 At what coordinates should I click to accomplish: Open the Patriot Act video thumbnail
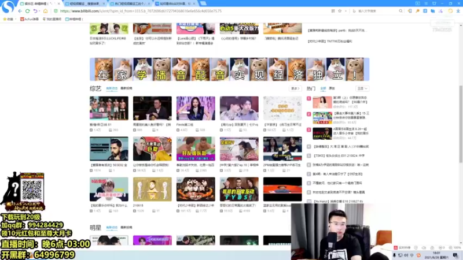tap(109, 148)
